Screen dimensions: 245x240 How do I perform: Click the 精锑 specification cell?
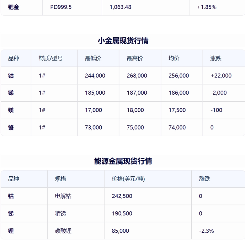pyautogui.click(x=60, y=213)
